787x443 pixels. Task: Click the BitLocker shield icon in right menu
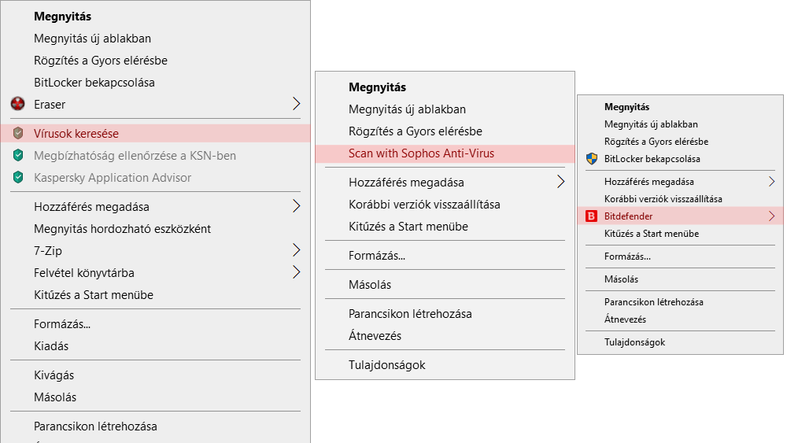(x=592, y=158)
